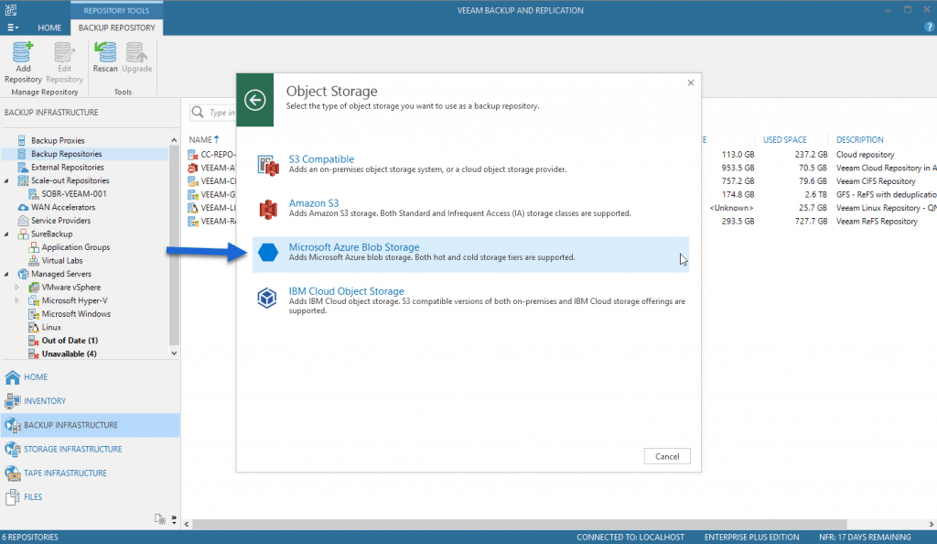Click the Virtual Labs tree icon
Viewport: 937px width, 544px height.
pyautogui.click(x=34, y=261)
